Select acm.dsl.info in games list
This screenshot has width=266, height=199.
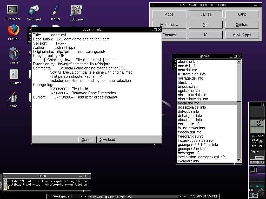207,70
